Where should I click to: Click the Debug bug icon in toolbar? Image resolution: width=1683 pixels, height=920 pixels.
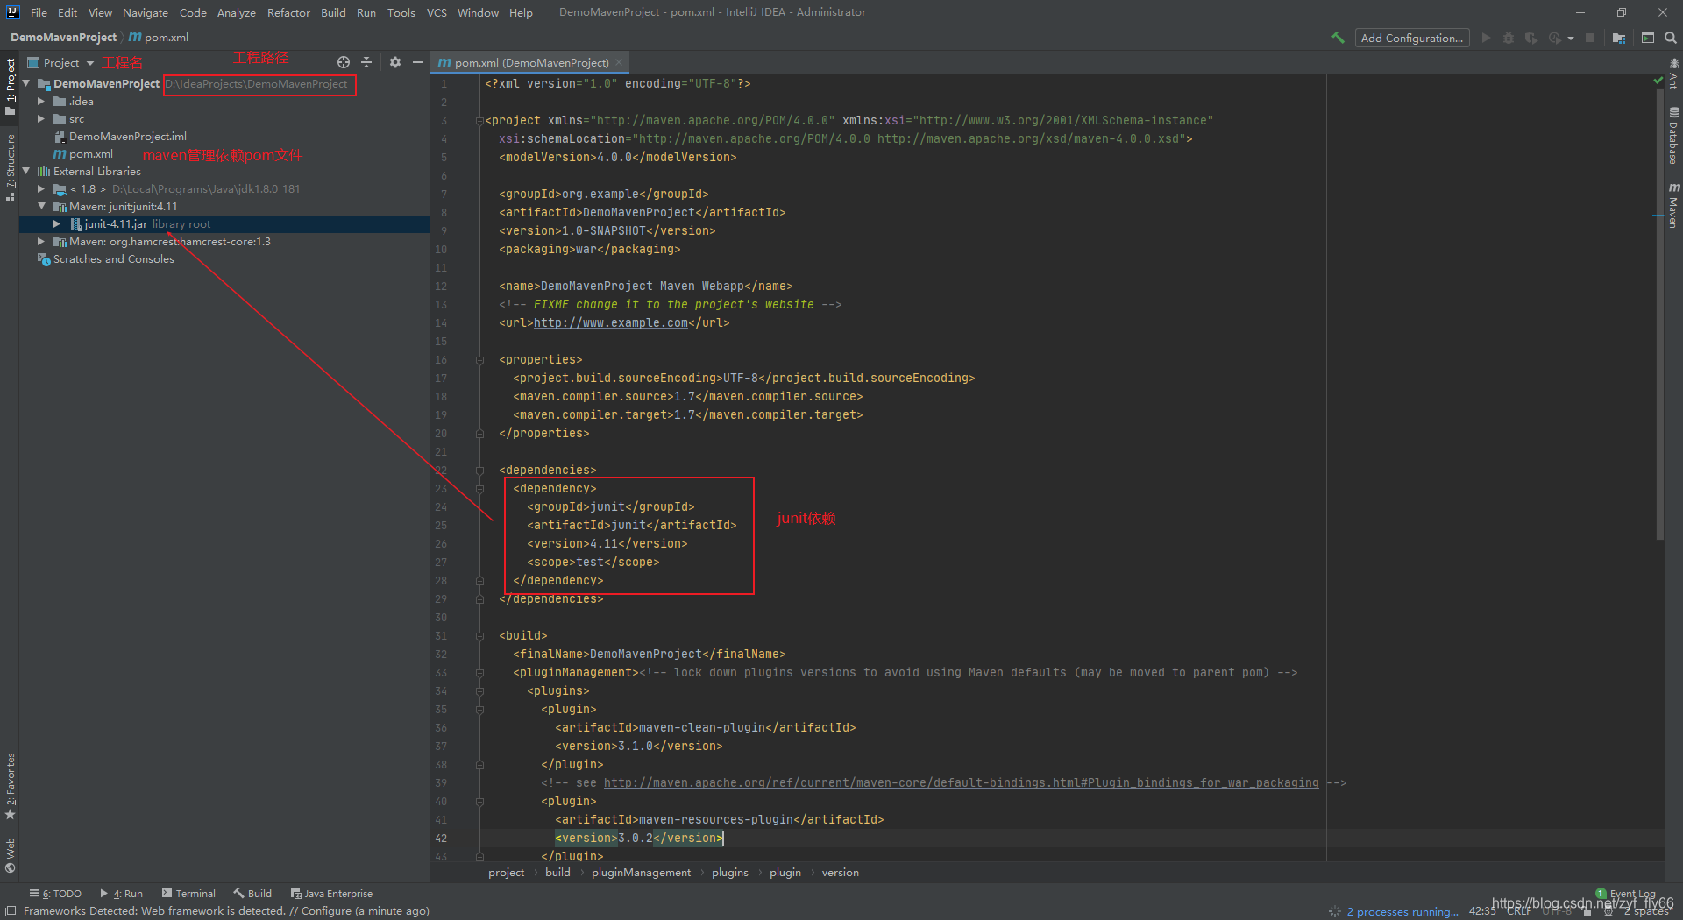click(1509, 38)
